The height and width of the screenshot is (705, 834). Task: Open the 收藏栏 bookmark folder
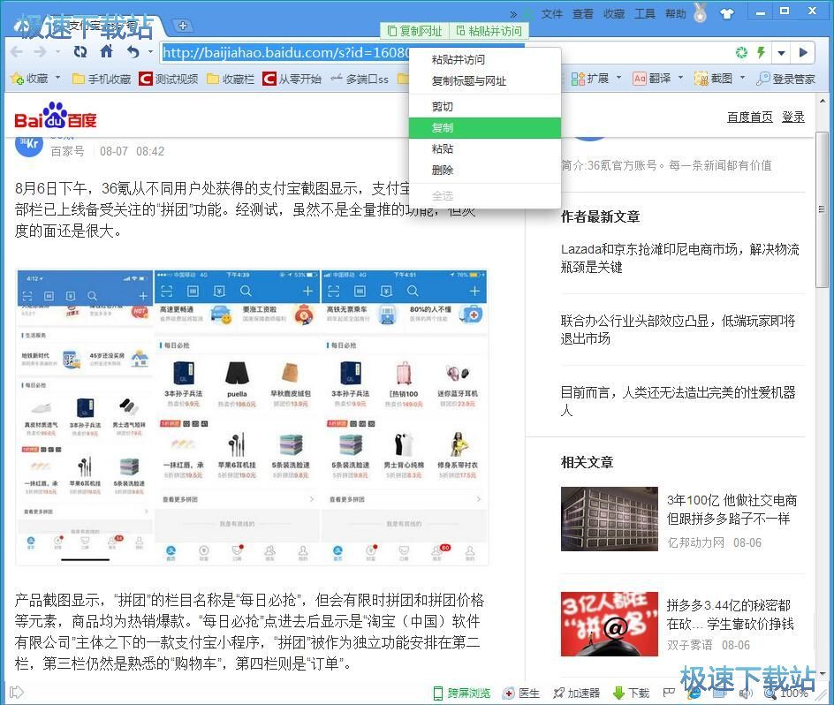pyautogui.click(x=231, y=79)
